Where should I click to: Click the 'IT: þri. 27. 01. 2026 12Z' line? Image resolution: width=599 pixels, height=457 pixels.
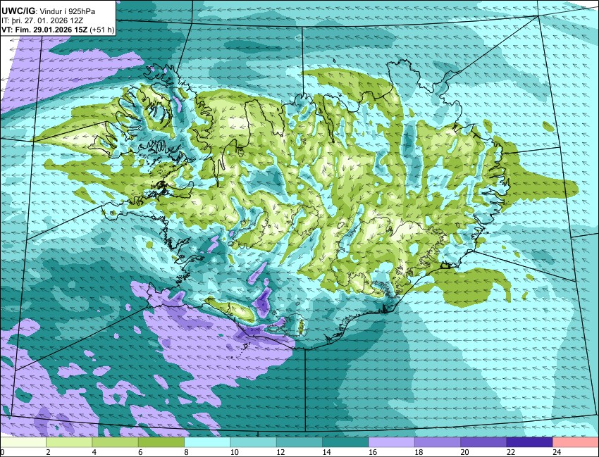(42, 20)
